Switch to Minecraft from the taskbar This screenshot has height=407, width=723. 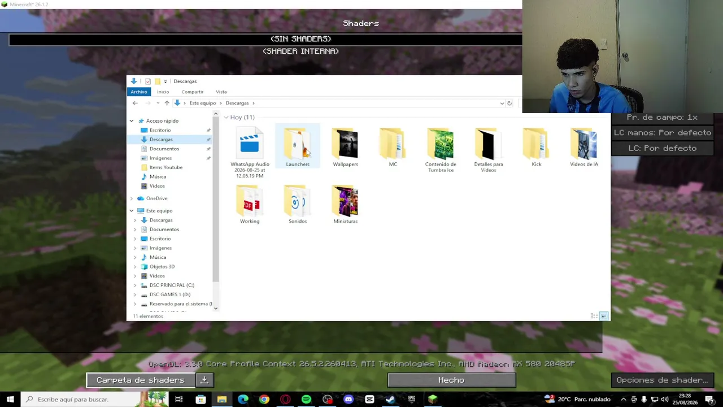click(x=433, y=399)
